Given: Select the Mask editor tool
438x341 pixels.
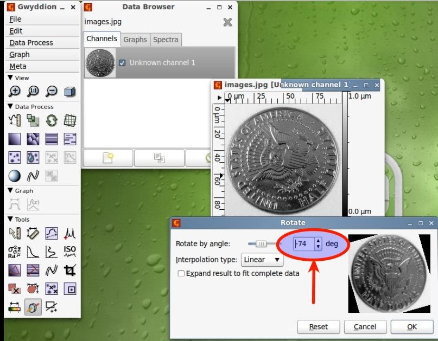Looking at the screenshot, I should coord(15,288).
